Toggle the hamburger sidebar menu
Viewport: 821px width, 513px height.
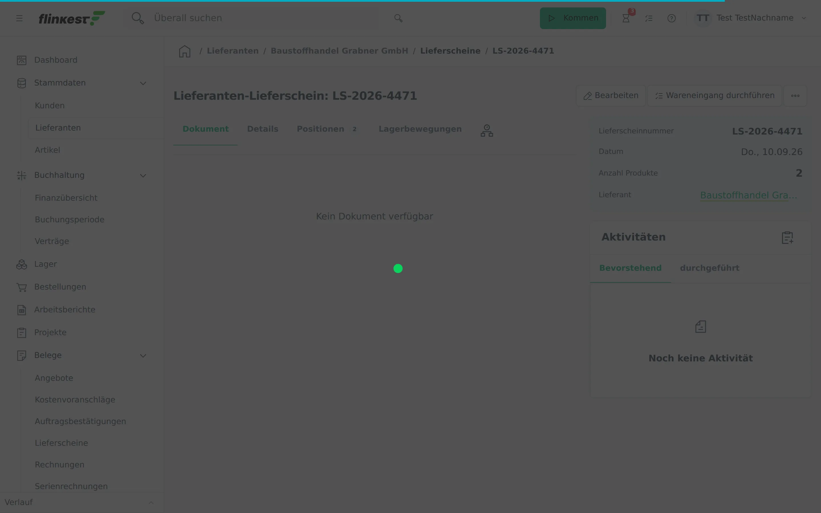(19, 18)
